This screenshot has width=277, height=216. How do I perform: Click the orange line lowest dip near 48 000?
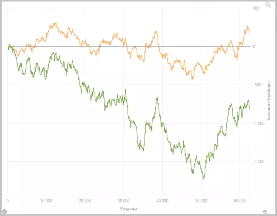(192, 79)
